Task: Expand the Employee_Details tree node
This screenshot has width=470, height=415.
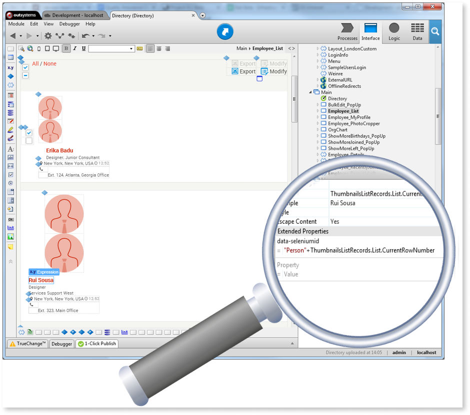Action: click(x=318, y=154)
